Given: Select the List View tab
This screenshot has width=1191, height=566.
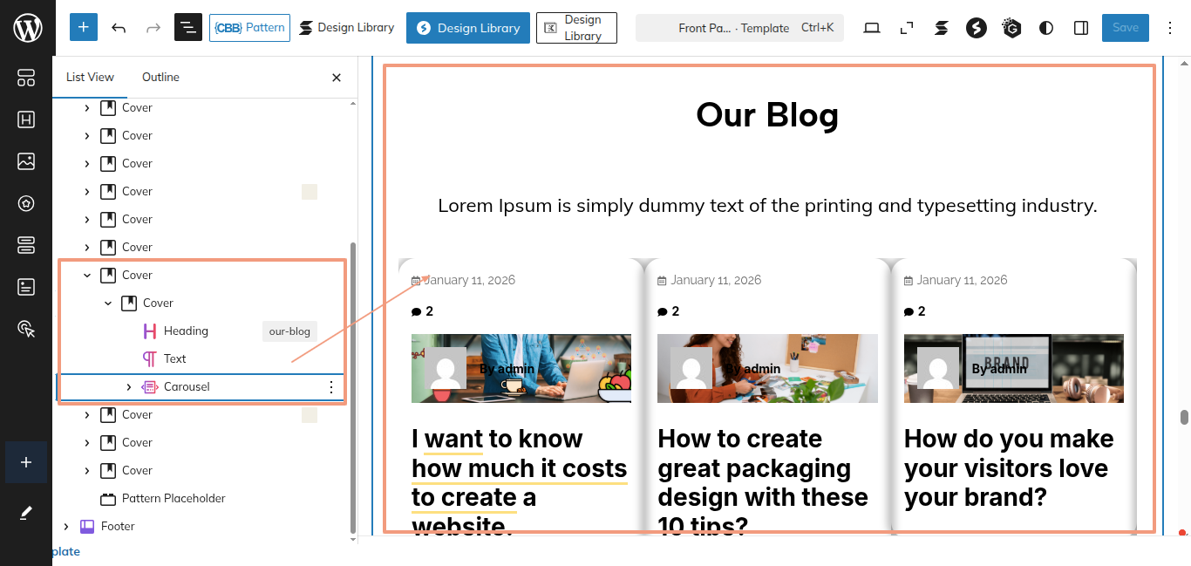Looking at the screenshot, I should click(x=90, y=78).
